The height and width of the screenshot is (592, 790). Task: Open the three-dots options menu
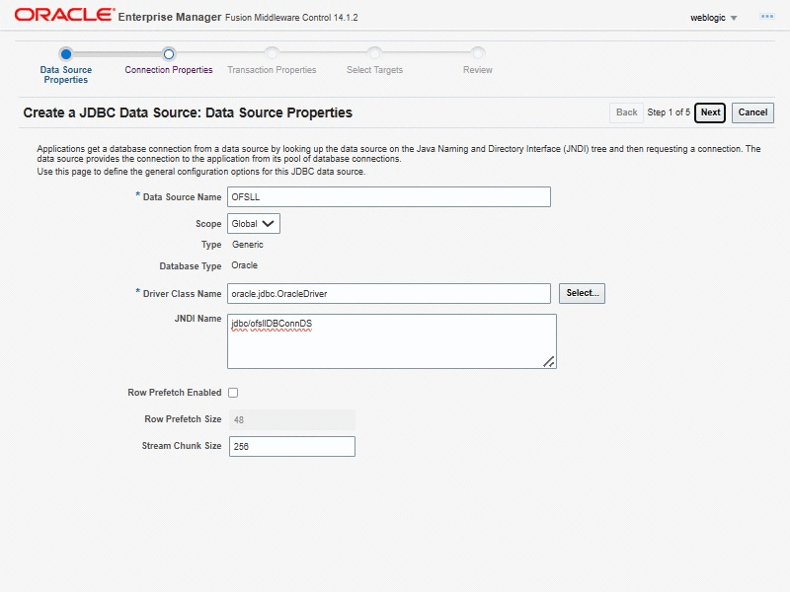(x=766, y=17)
